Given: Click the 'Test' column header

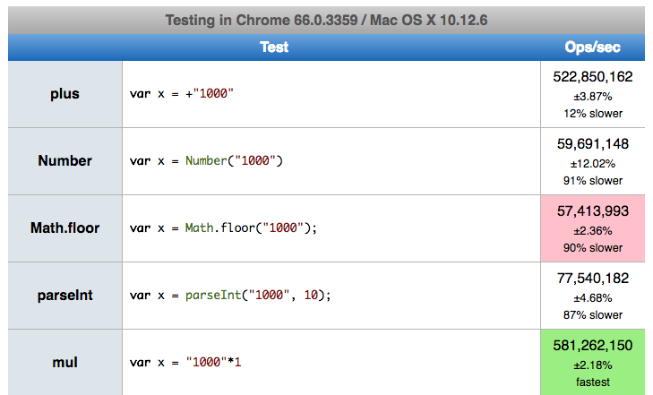Looking at the screenshot, I should tap(274, 47).
